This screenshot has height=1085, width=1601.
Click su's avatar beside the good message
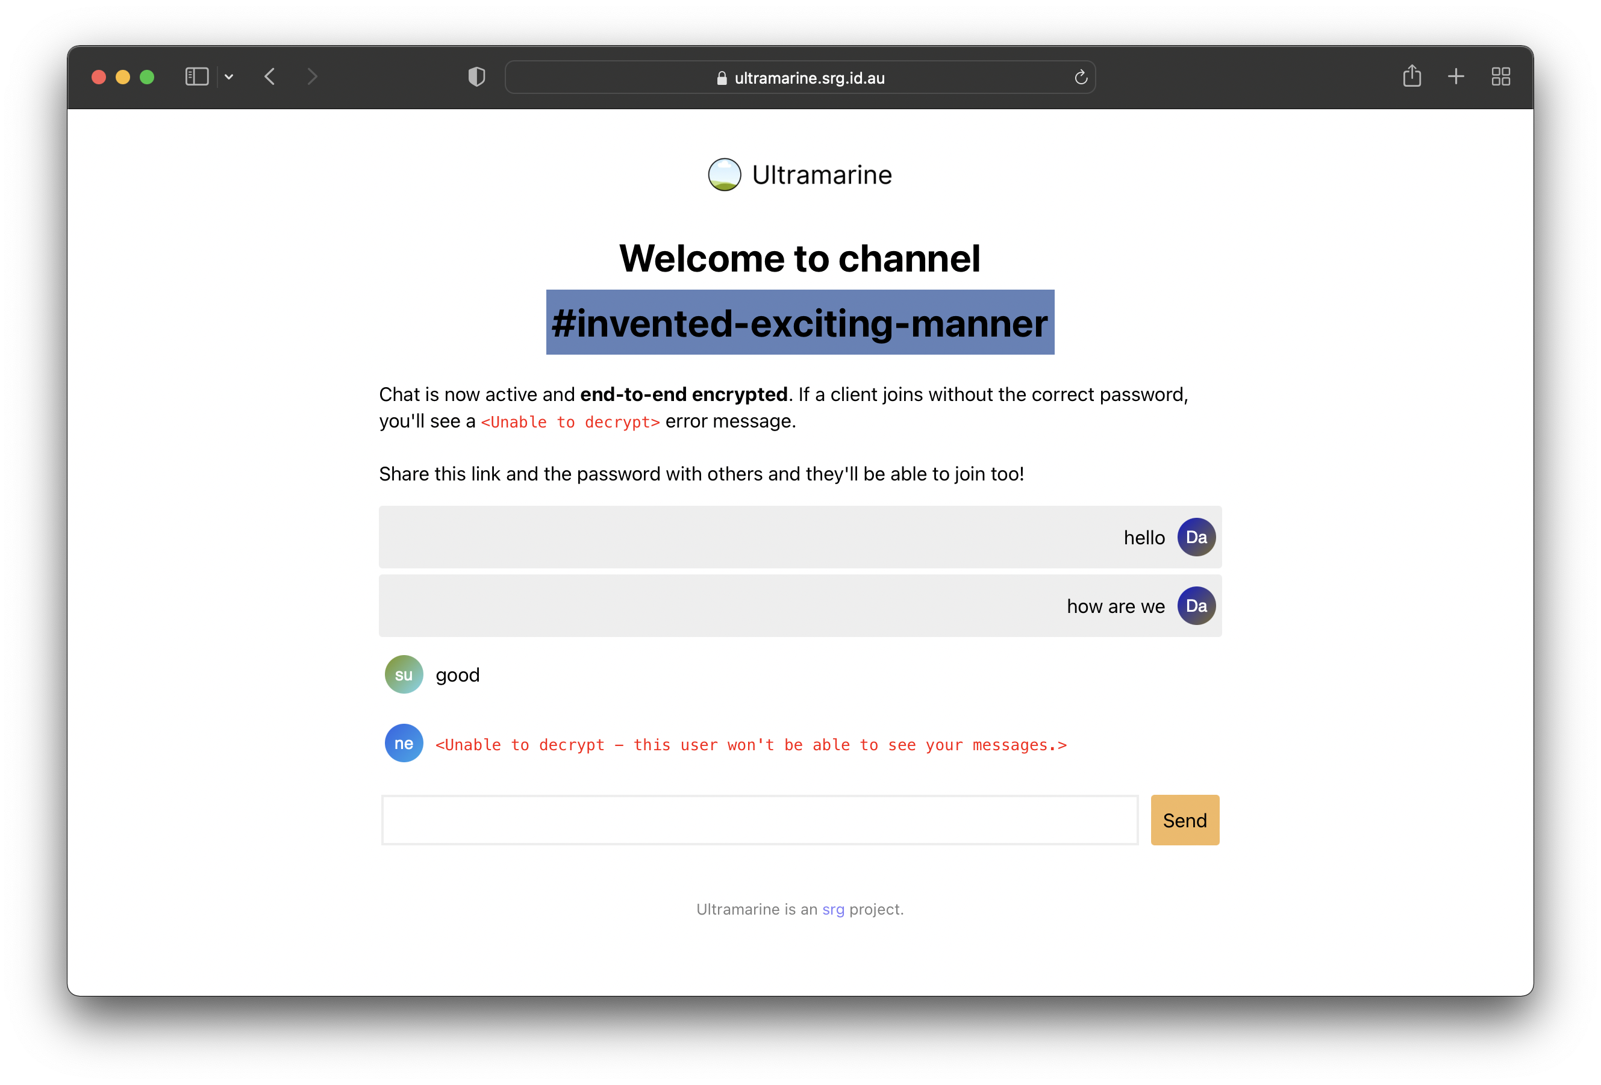tap(404, 675)
